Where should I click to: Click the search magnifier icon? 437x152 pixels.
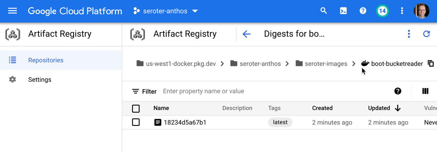coord(324,11)
